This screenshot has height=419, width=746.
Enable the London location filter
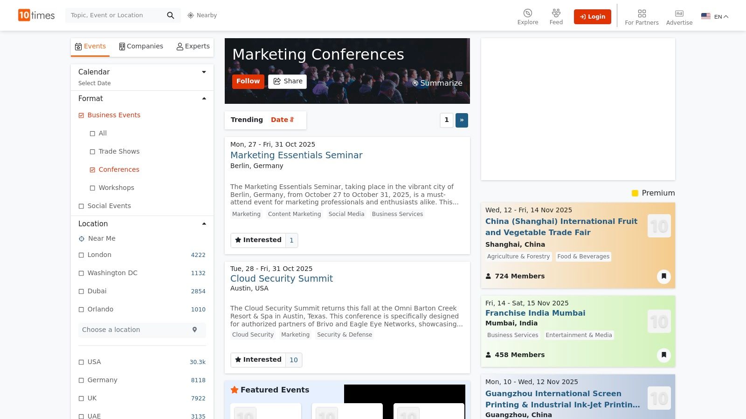81,255
